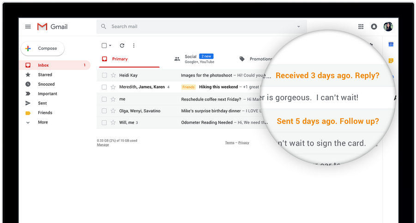Open the Starred folder label
The width and height of the screenshot is (416, 223).
[x=45, y=75]
